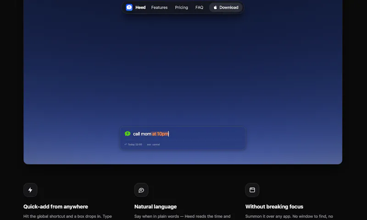Viewport: 367px width, 220px height.
Task: Click the lightning bolt quick-add icon
Action: (30, 190)
